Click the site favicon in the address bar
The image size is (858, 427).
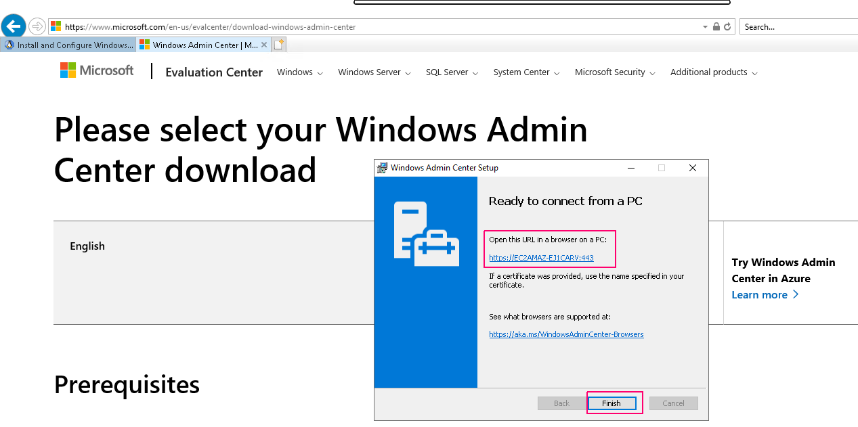(x=56, y=27)
